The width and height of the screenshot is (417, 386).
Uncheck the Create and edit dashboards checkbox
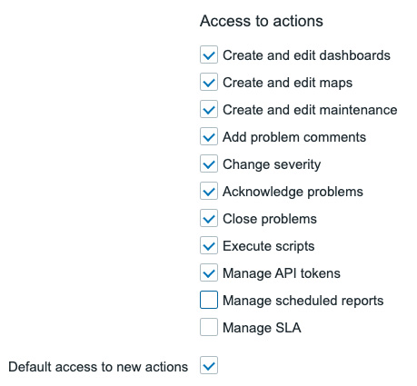click(x=209, y=54)
